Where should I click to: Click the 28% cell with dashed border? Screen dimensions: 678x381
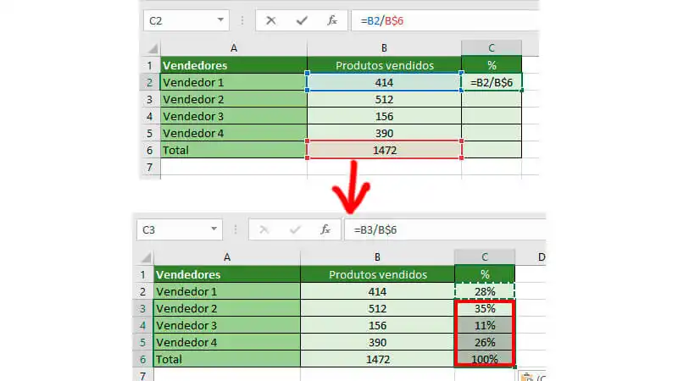click(x=485, y=291)
